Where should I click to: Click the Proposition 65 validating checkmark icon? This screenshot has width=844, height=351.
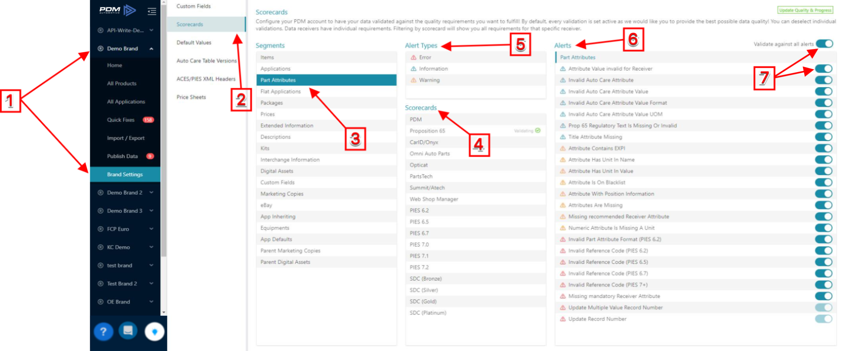coord(538,130)
